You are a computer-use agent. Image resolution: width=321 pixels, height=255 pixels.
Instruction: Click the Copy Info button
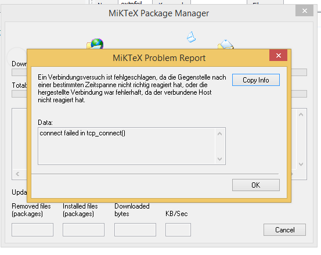(x=255, y=80)
